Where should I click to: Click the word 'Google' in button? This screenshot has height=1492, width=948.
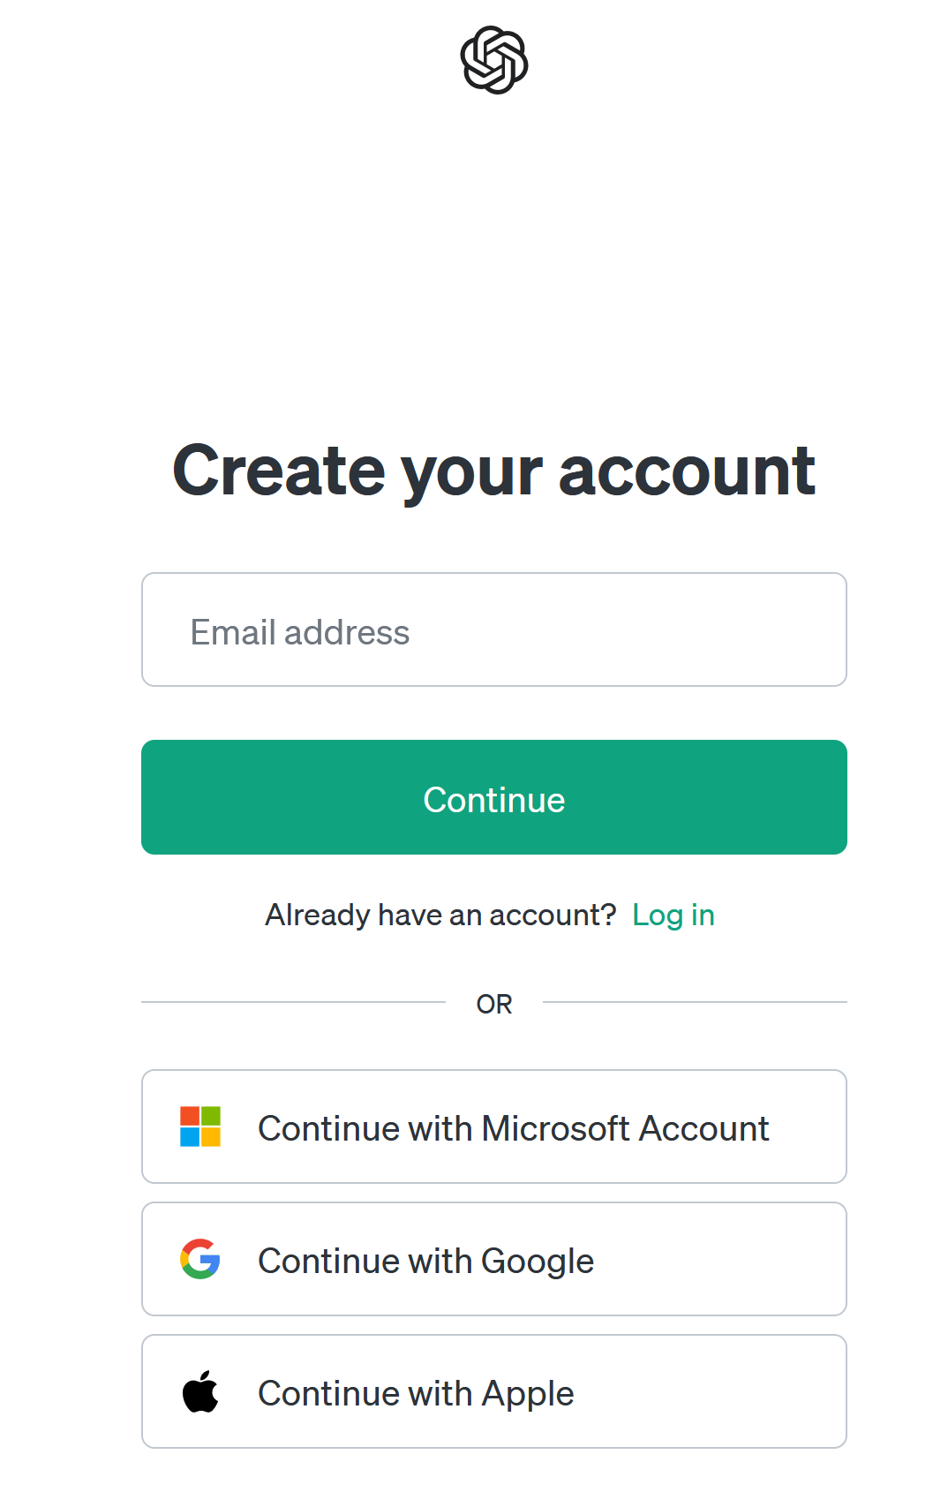(538, 1261)
